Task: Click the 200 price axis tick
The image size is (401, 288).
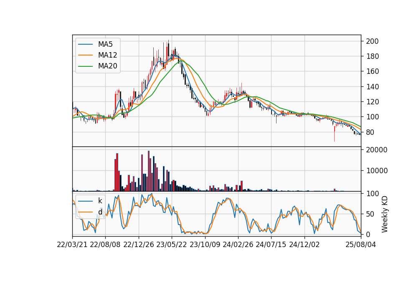Action: tap(372, 41)
